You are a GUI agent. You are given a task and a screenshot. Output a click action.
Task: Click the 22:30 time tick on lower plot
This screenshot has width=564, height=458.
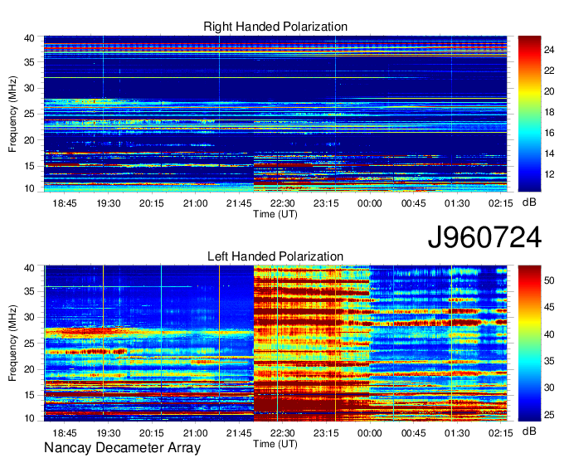[x=283, y=433]
